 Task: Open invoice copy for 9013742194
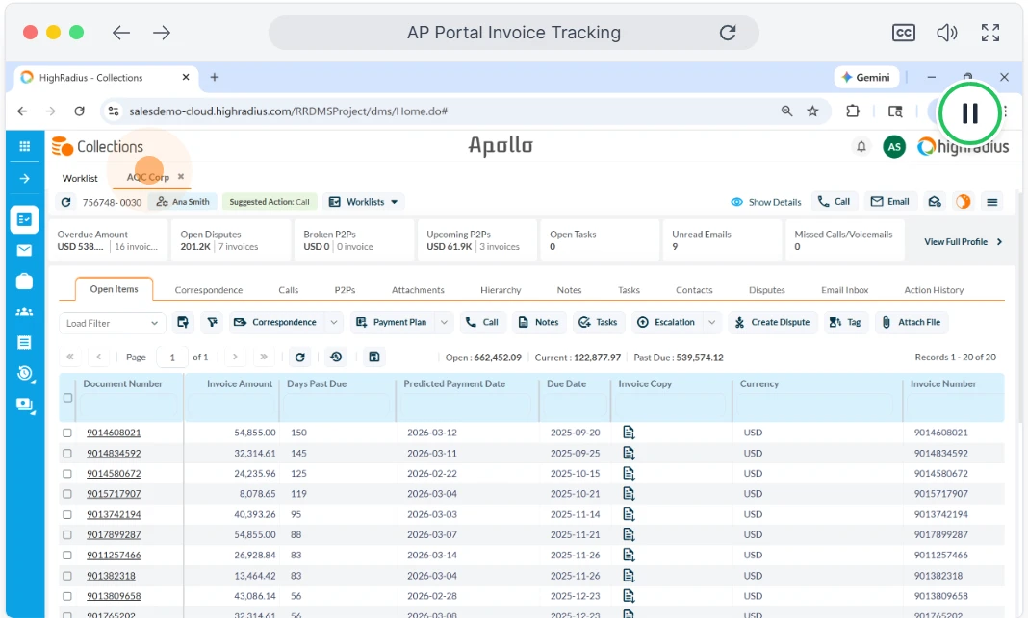[629, 514]
